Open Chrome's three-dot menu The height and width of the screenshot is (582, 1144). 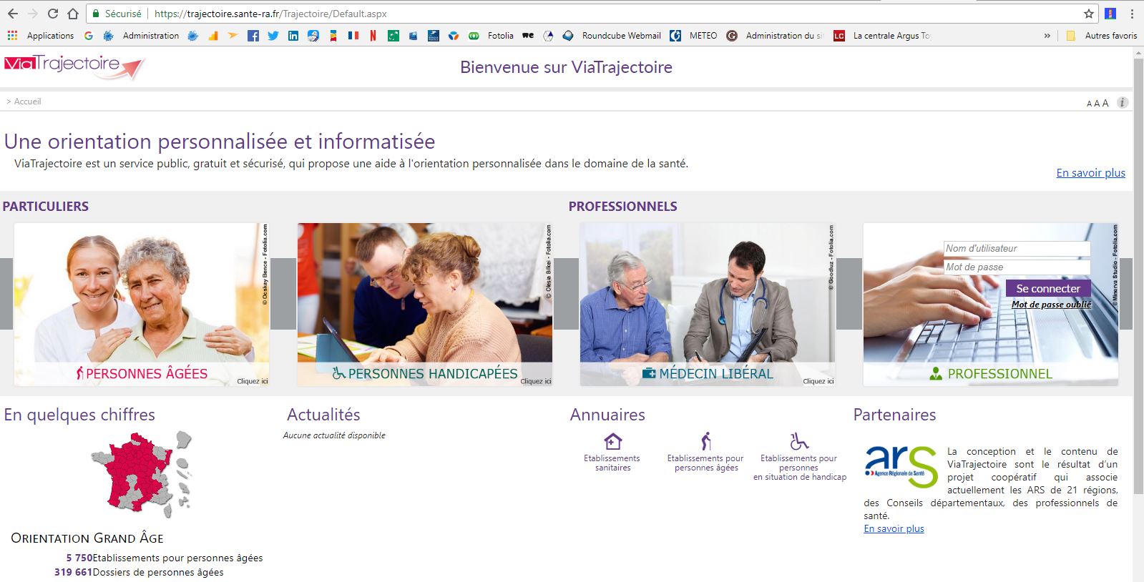pos(1132,14)
